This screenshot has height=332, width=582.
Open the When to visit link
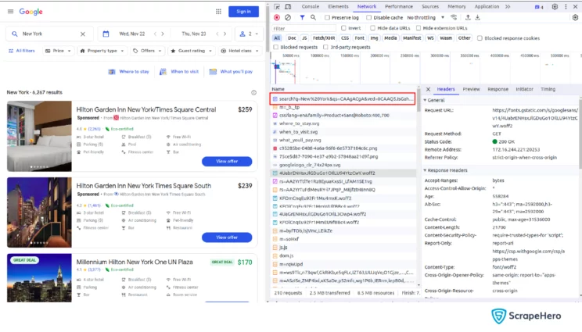point(179,72)
